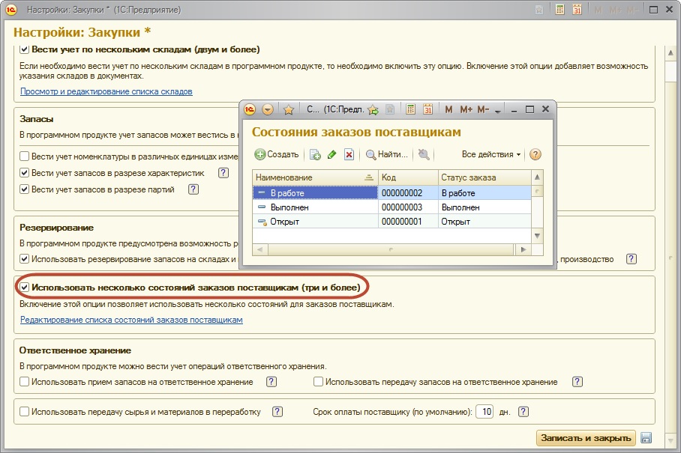
Task: Open the 1C main menu in the popup window
Action: pyautogui.click(x=250, y=109)
